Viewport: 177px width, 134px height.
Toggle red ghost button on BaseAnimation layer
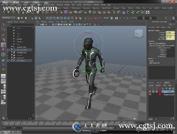[160, 95]
